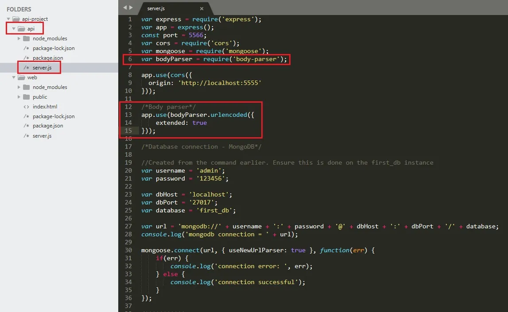The image size is (508, 312).
Task: Click file icon of server.js under web
Action: point(26,135)
